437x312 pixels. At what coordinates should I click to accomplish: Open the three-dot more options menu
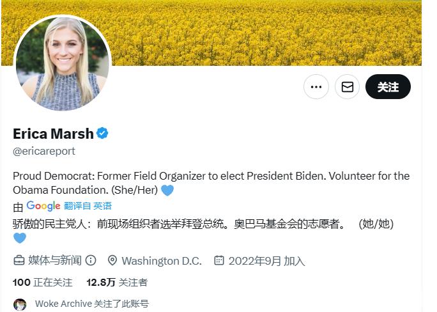[316, 87]
